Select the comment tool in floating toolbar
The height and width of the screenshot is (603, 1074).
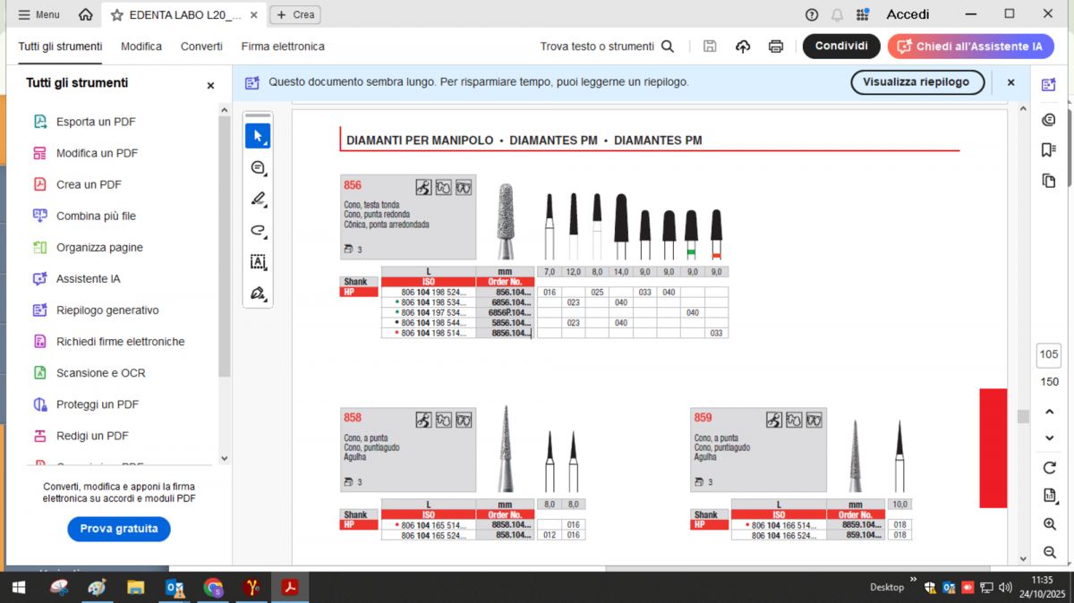(x=258, y=168)
